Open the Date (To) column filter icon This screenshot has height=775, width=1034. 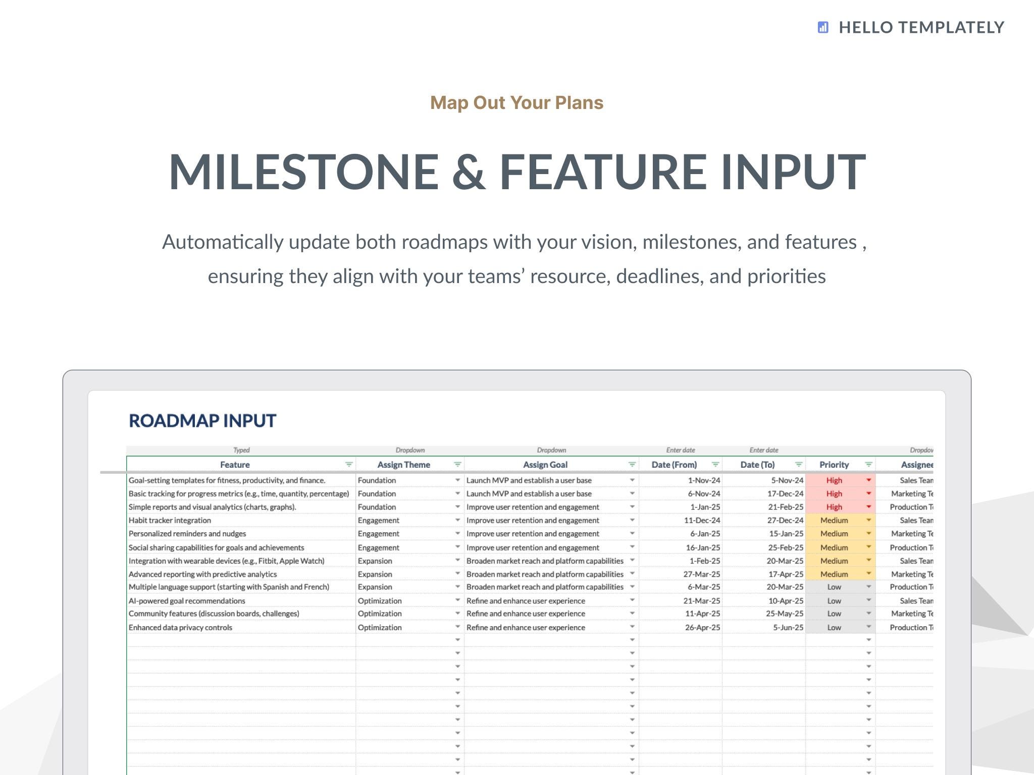(798, 464)
